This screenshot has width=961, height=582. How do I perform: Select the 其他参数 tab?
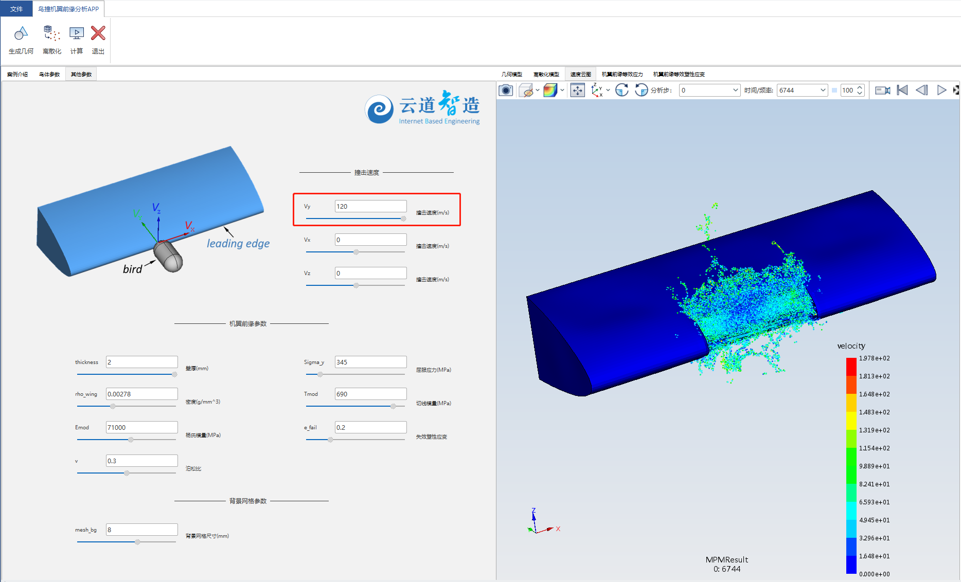tap(81, 75)
